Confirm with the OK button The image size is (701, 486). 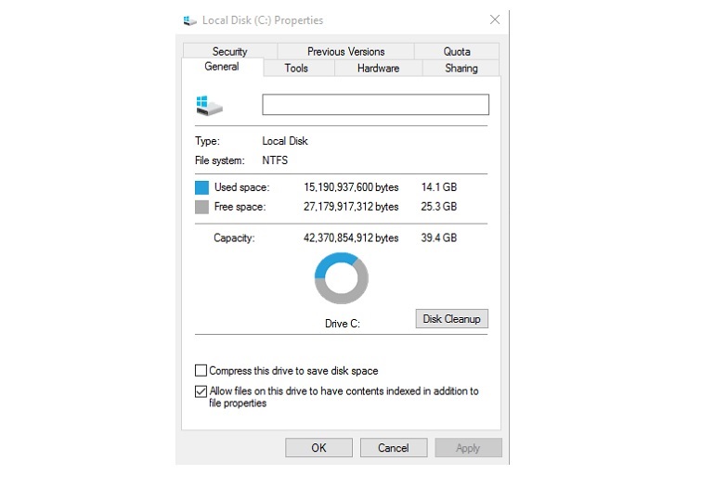[318, 448]
